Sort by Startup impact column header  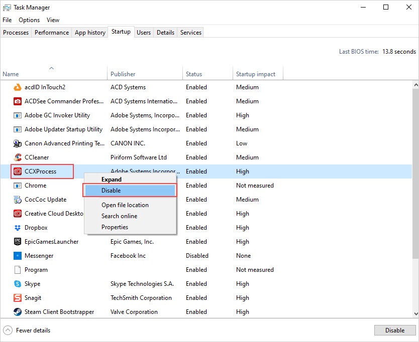(x=256, y=74)
